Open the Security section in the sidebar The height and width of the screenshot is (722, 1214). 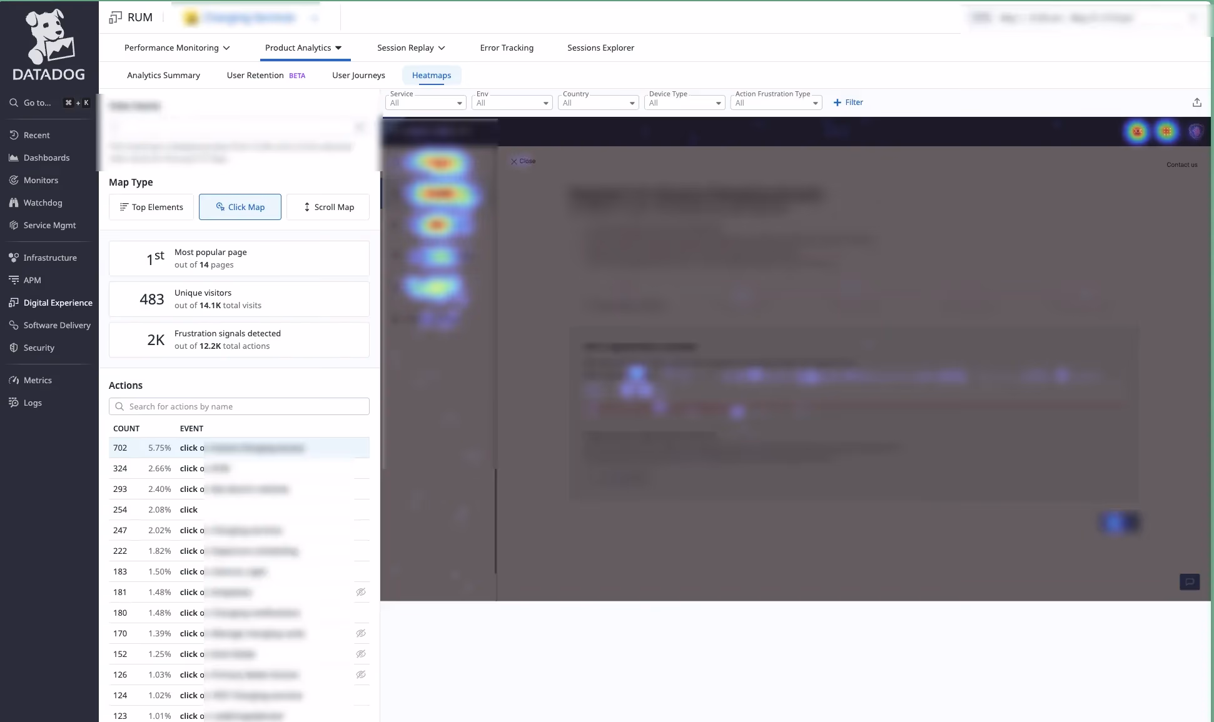tap(38, 348)
